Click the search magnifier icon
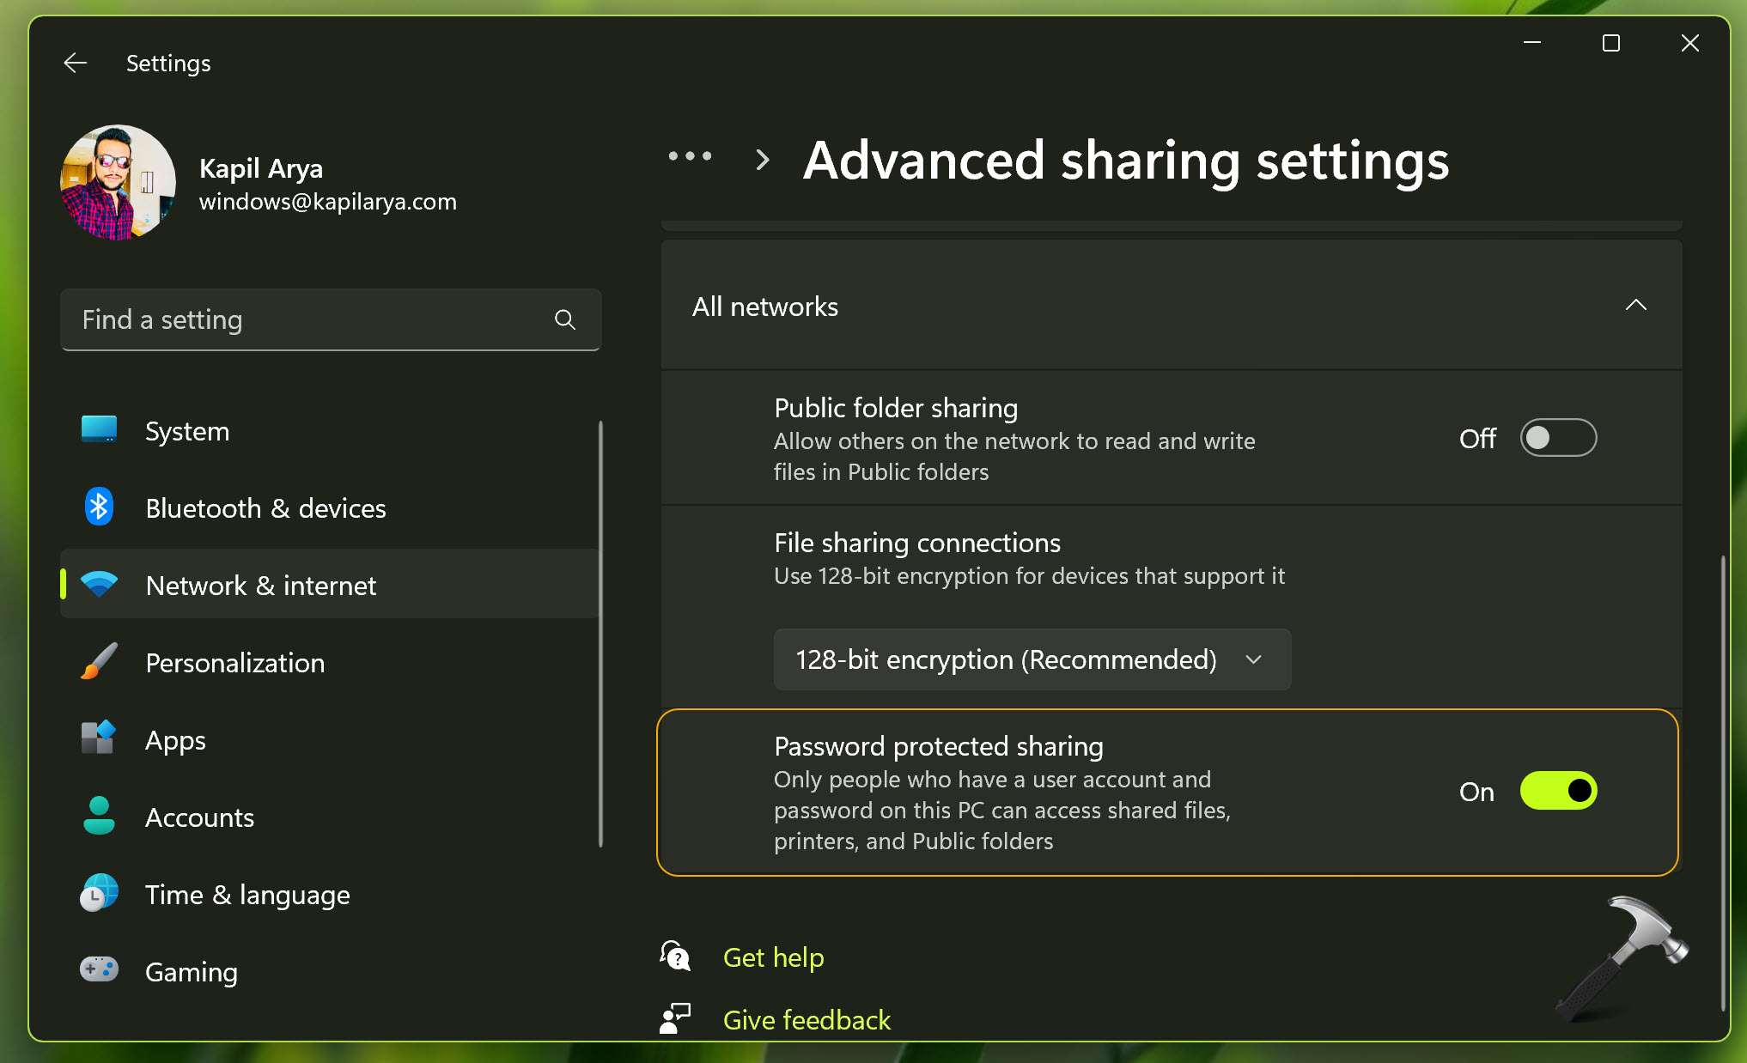The image size is (1747, 1063). click(564, 319)
